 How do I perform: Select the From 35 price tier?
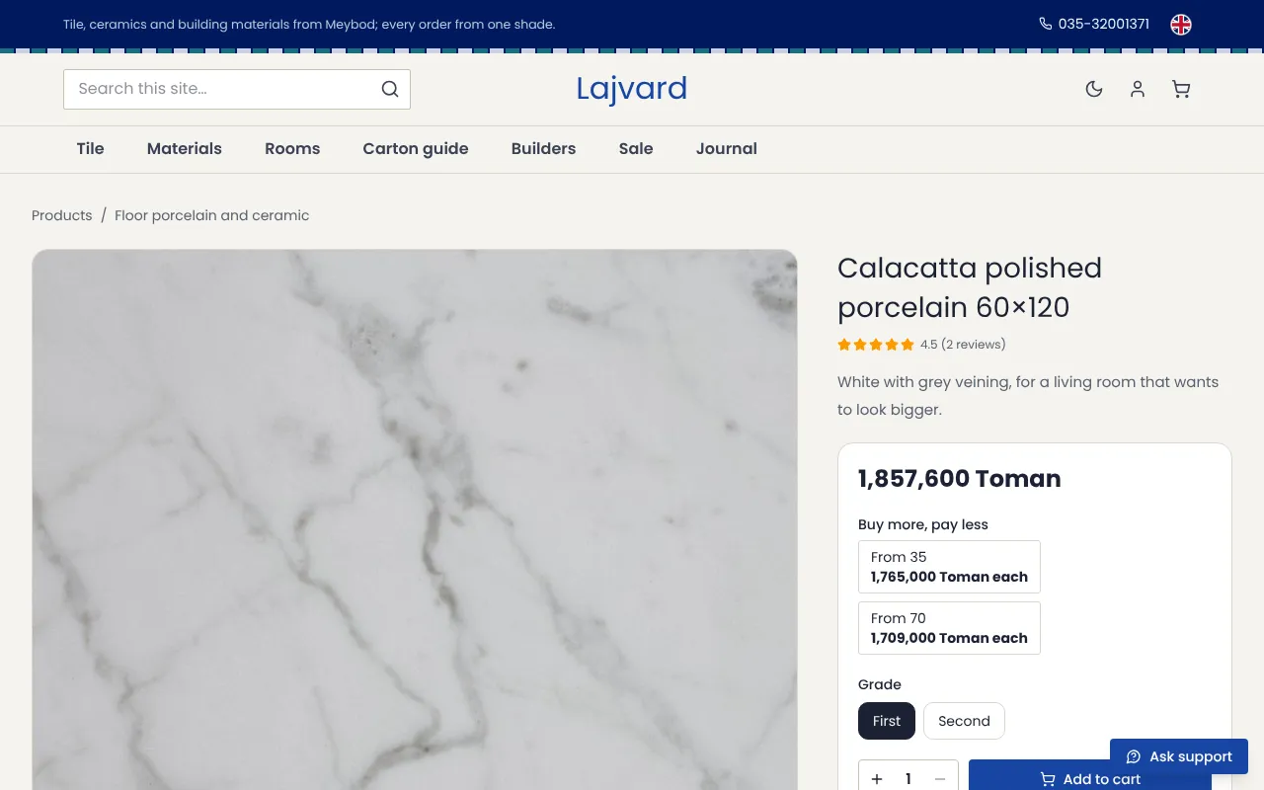(x=949, y=567)
